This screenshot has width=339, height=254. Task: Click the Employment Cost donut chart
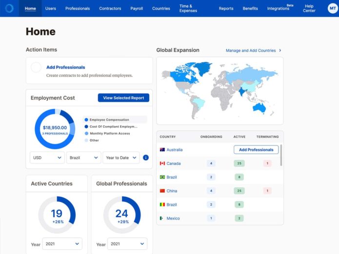(x=55, y=129)
